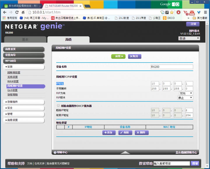Viewport: 210px width, 169px height.
Task: Click the translate page icon in address bar
Action: click(x=162, y=13)
